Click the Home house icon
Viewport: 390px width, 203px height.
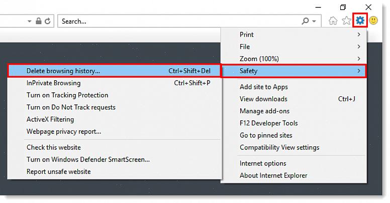333,21
